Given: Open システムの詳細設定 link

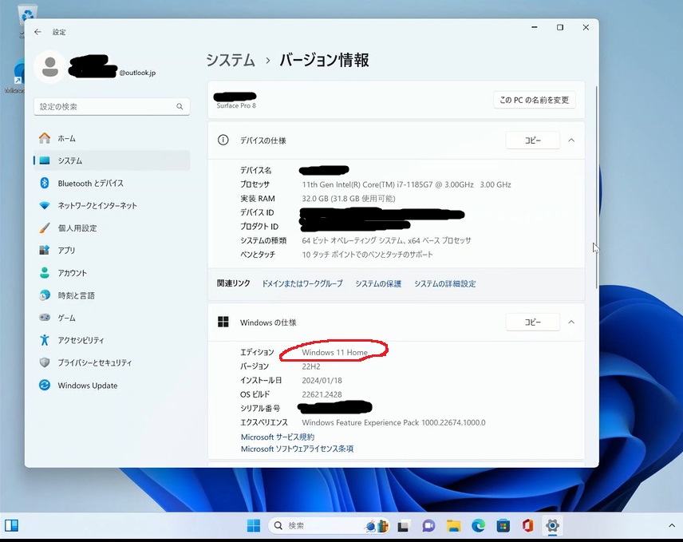Looking at the screenshot, I should coord(444,283).
